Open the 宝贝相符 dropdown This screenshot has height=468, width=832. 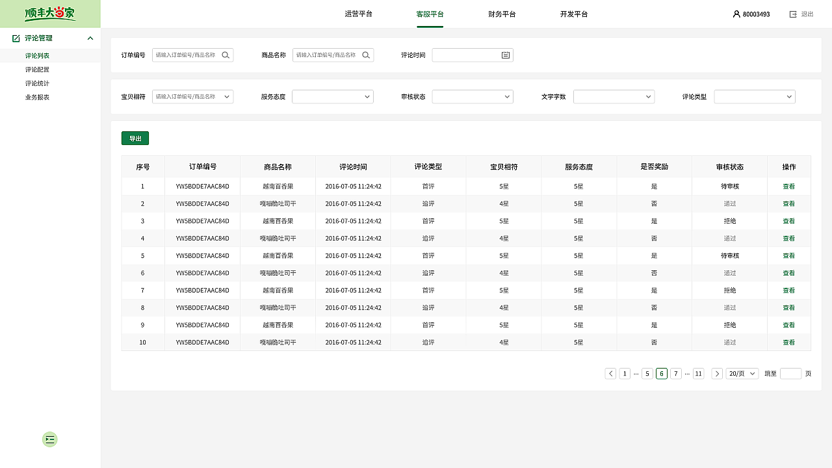tap(192, 97)
